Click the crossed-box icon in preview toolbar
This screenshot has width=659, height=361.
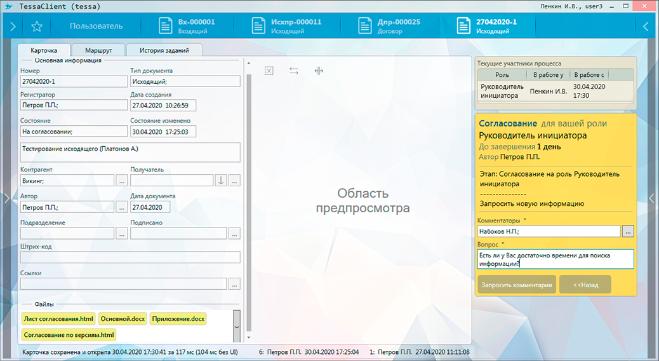269,71
